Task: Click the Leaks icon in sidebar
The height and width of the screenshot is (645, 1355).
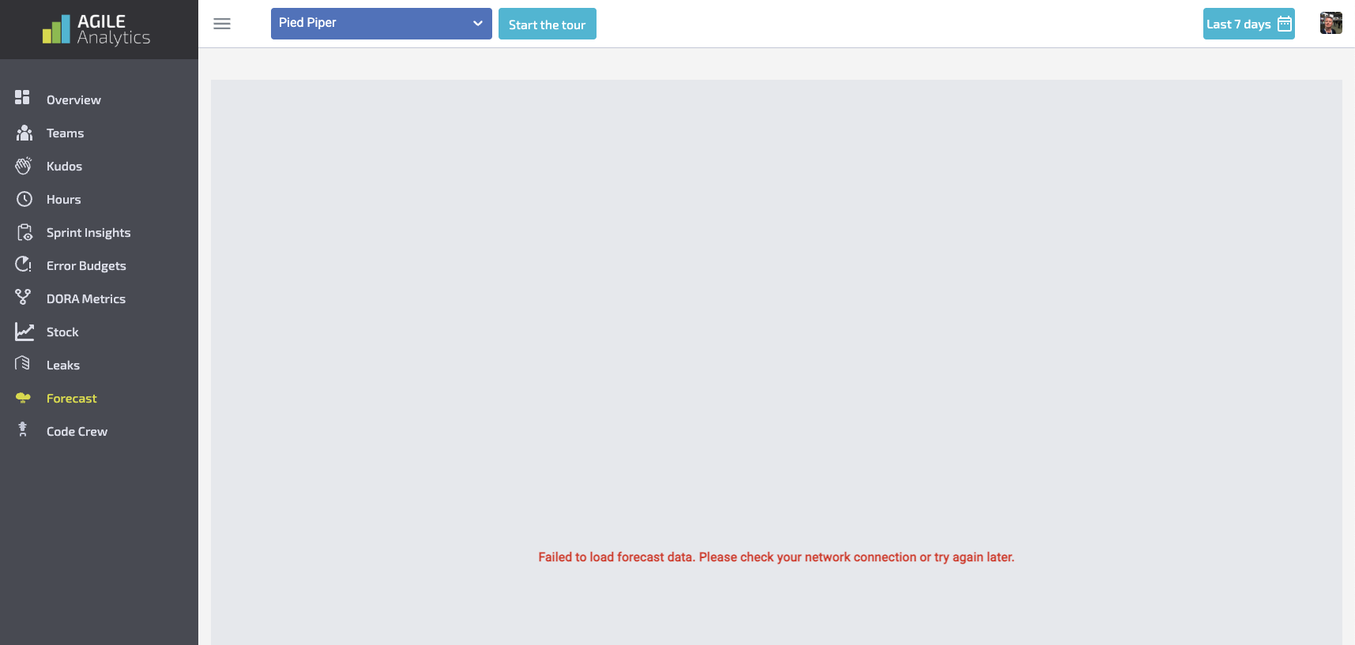Action: coord(23,363)
